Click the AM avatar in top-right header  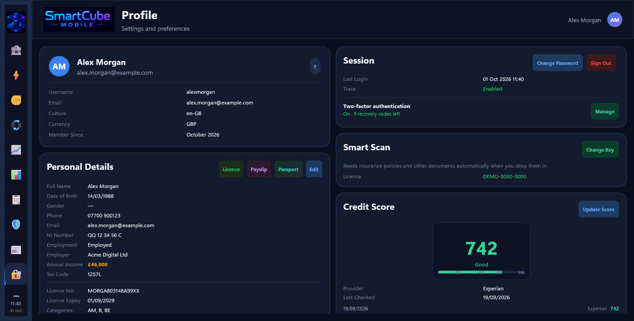(615, 20)
